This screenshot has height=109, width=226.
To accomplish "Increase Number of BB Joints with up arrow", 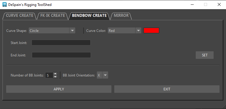I will coord(55,74).
